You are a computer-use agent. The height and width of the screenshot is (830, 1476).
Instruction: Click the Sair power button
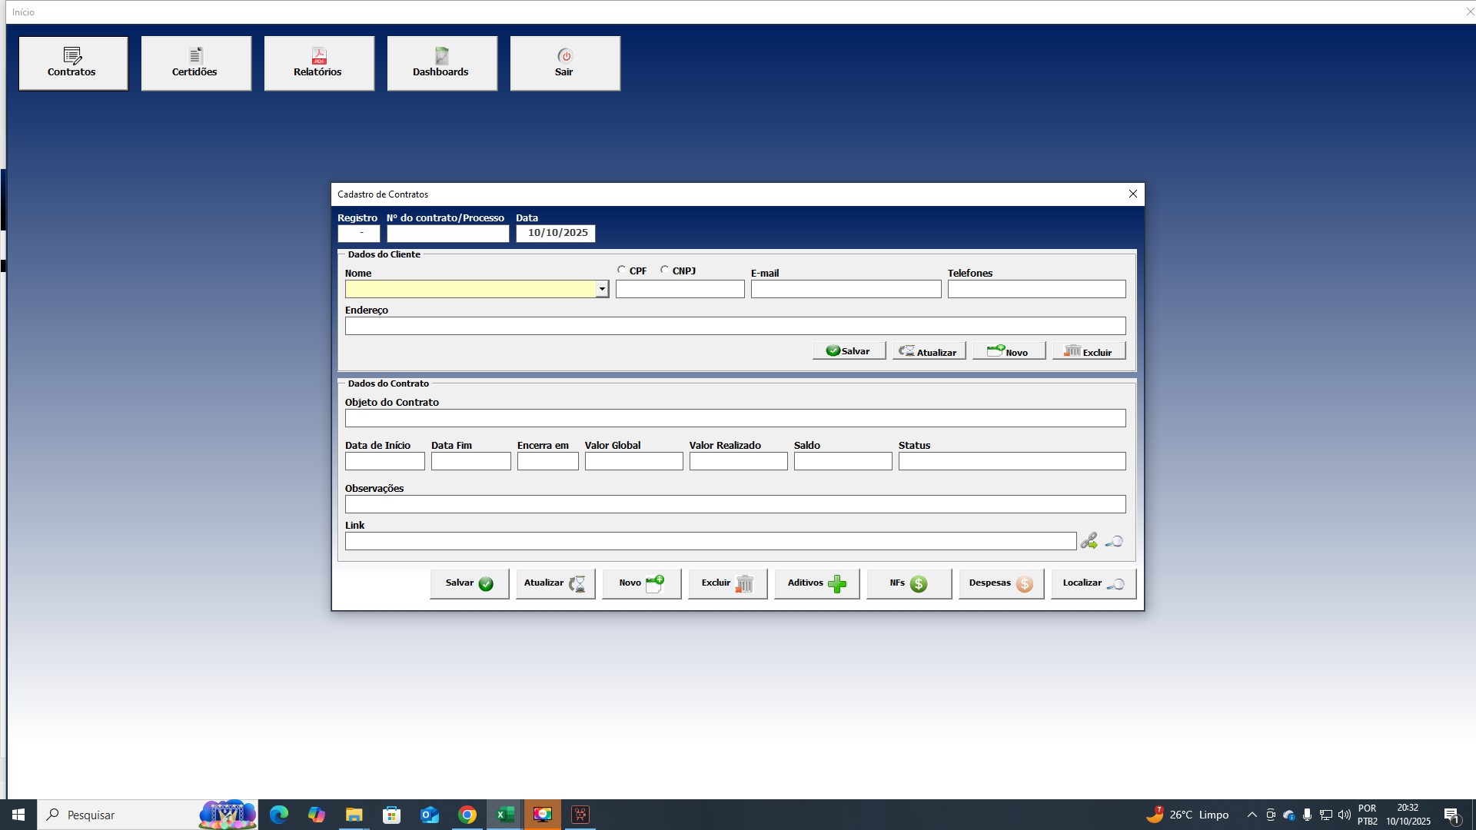point(565,63)
